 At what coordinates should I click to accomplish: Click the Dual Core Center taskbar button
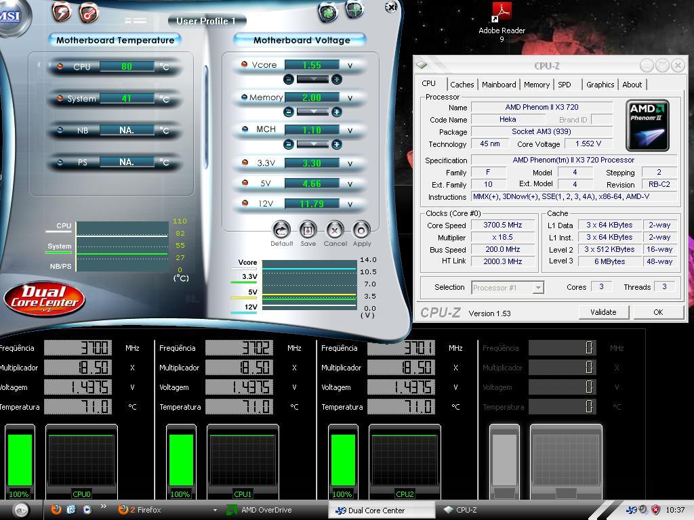[x=382, y=511]
